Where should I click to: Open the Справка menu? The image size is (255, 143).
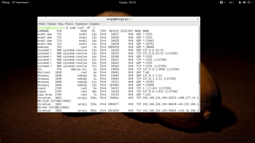click(94, 24)
